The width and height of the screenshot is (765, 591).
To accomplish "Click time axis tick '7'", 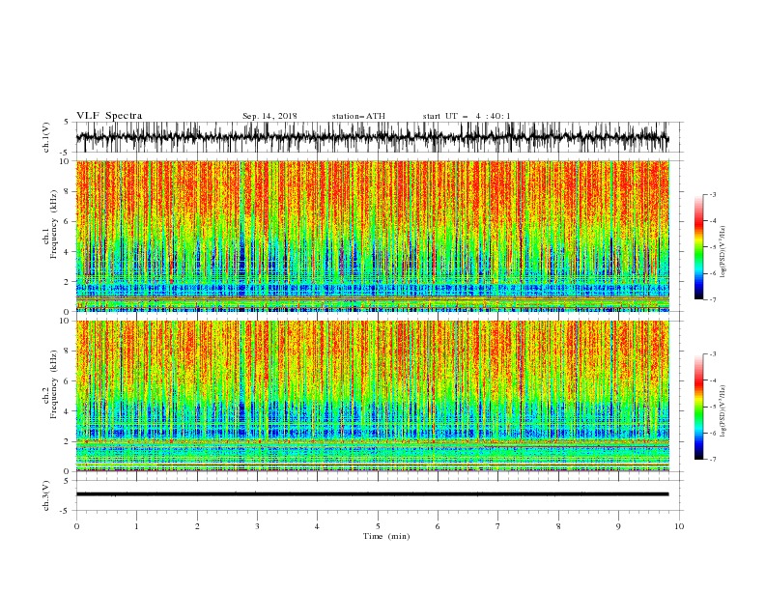I will pos(498,526).
